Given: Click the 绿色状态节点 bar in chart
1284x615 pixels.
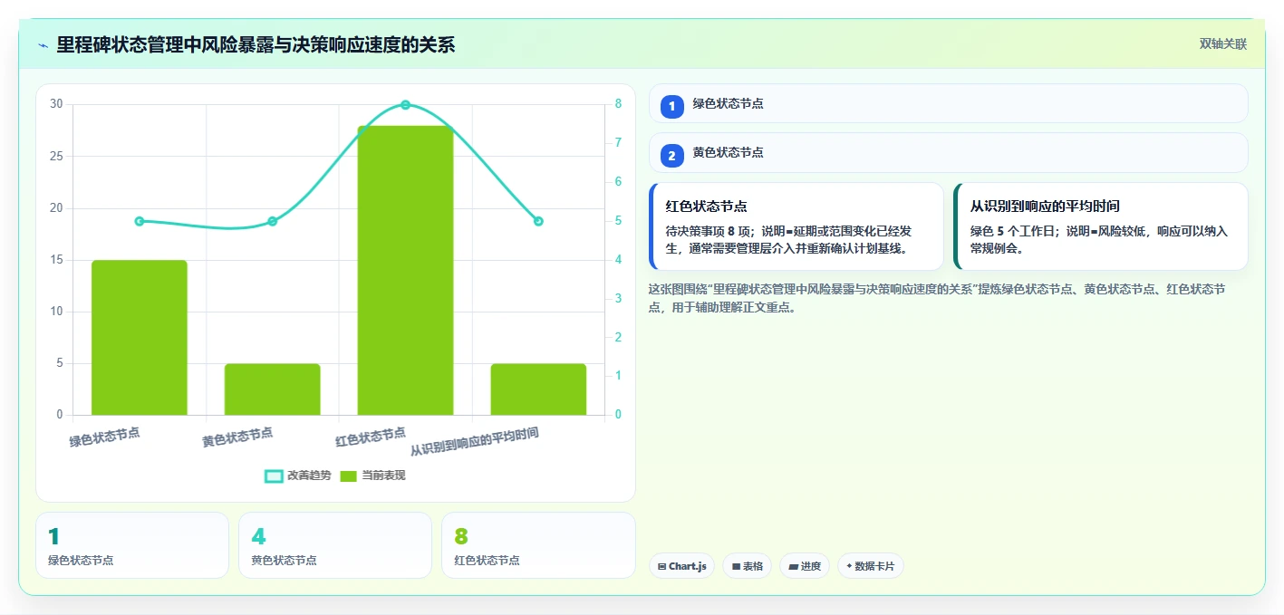Looking at the screenshot, I should point(140,338).
